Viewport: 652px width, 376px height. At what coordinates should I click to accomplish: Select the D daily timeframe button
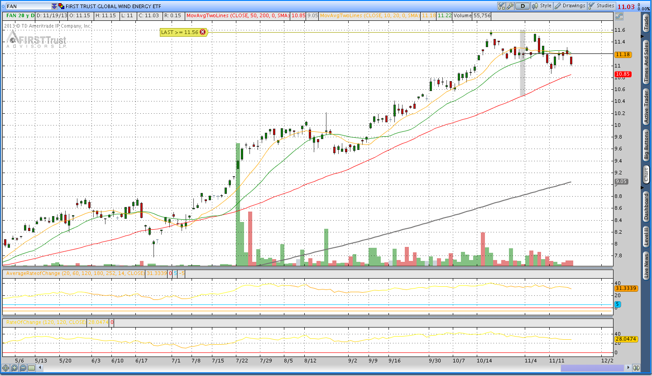click(x=523, y=6)
